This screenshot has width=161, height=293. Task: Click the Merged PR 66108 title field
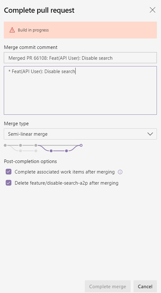80,58
